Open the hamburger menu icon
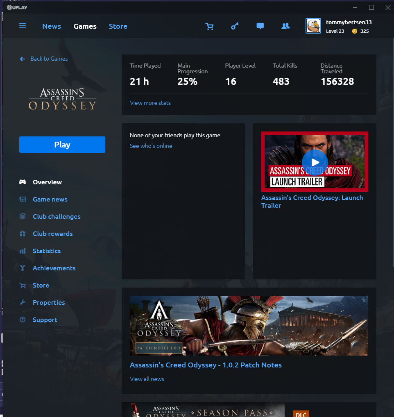394x417 pixels. click(x=23, y=26)
